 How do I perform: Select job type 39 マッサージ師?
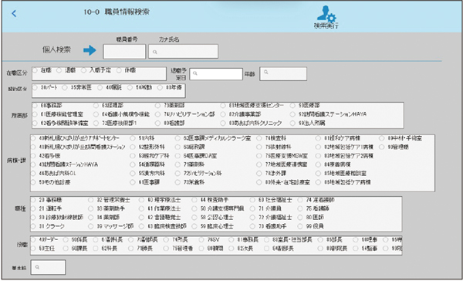point(90,226)
